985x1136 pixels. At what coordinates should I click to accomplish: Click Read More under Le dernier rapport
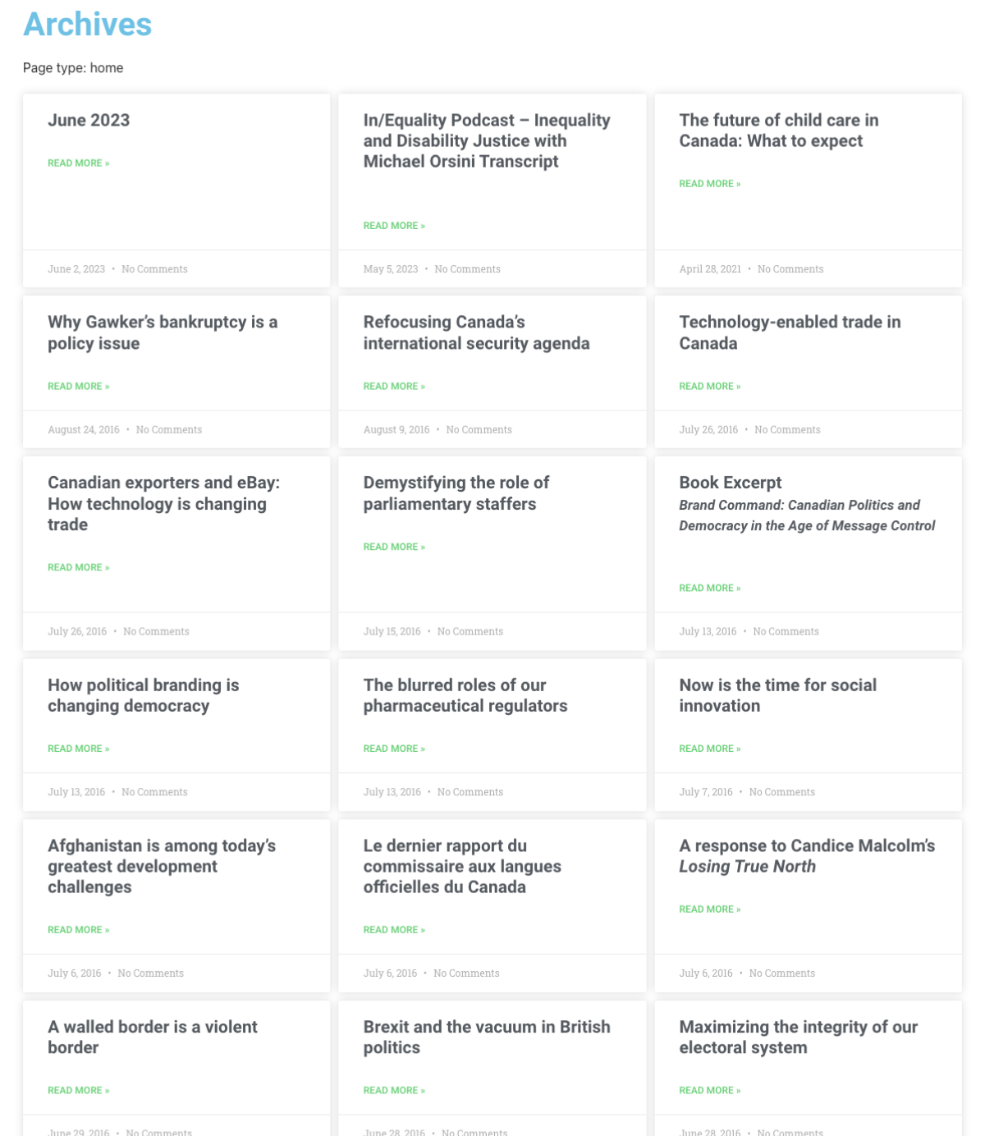394,930
